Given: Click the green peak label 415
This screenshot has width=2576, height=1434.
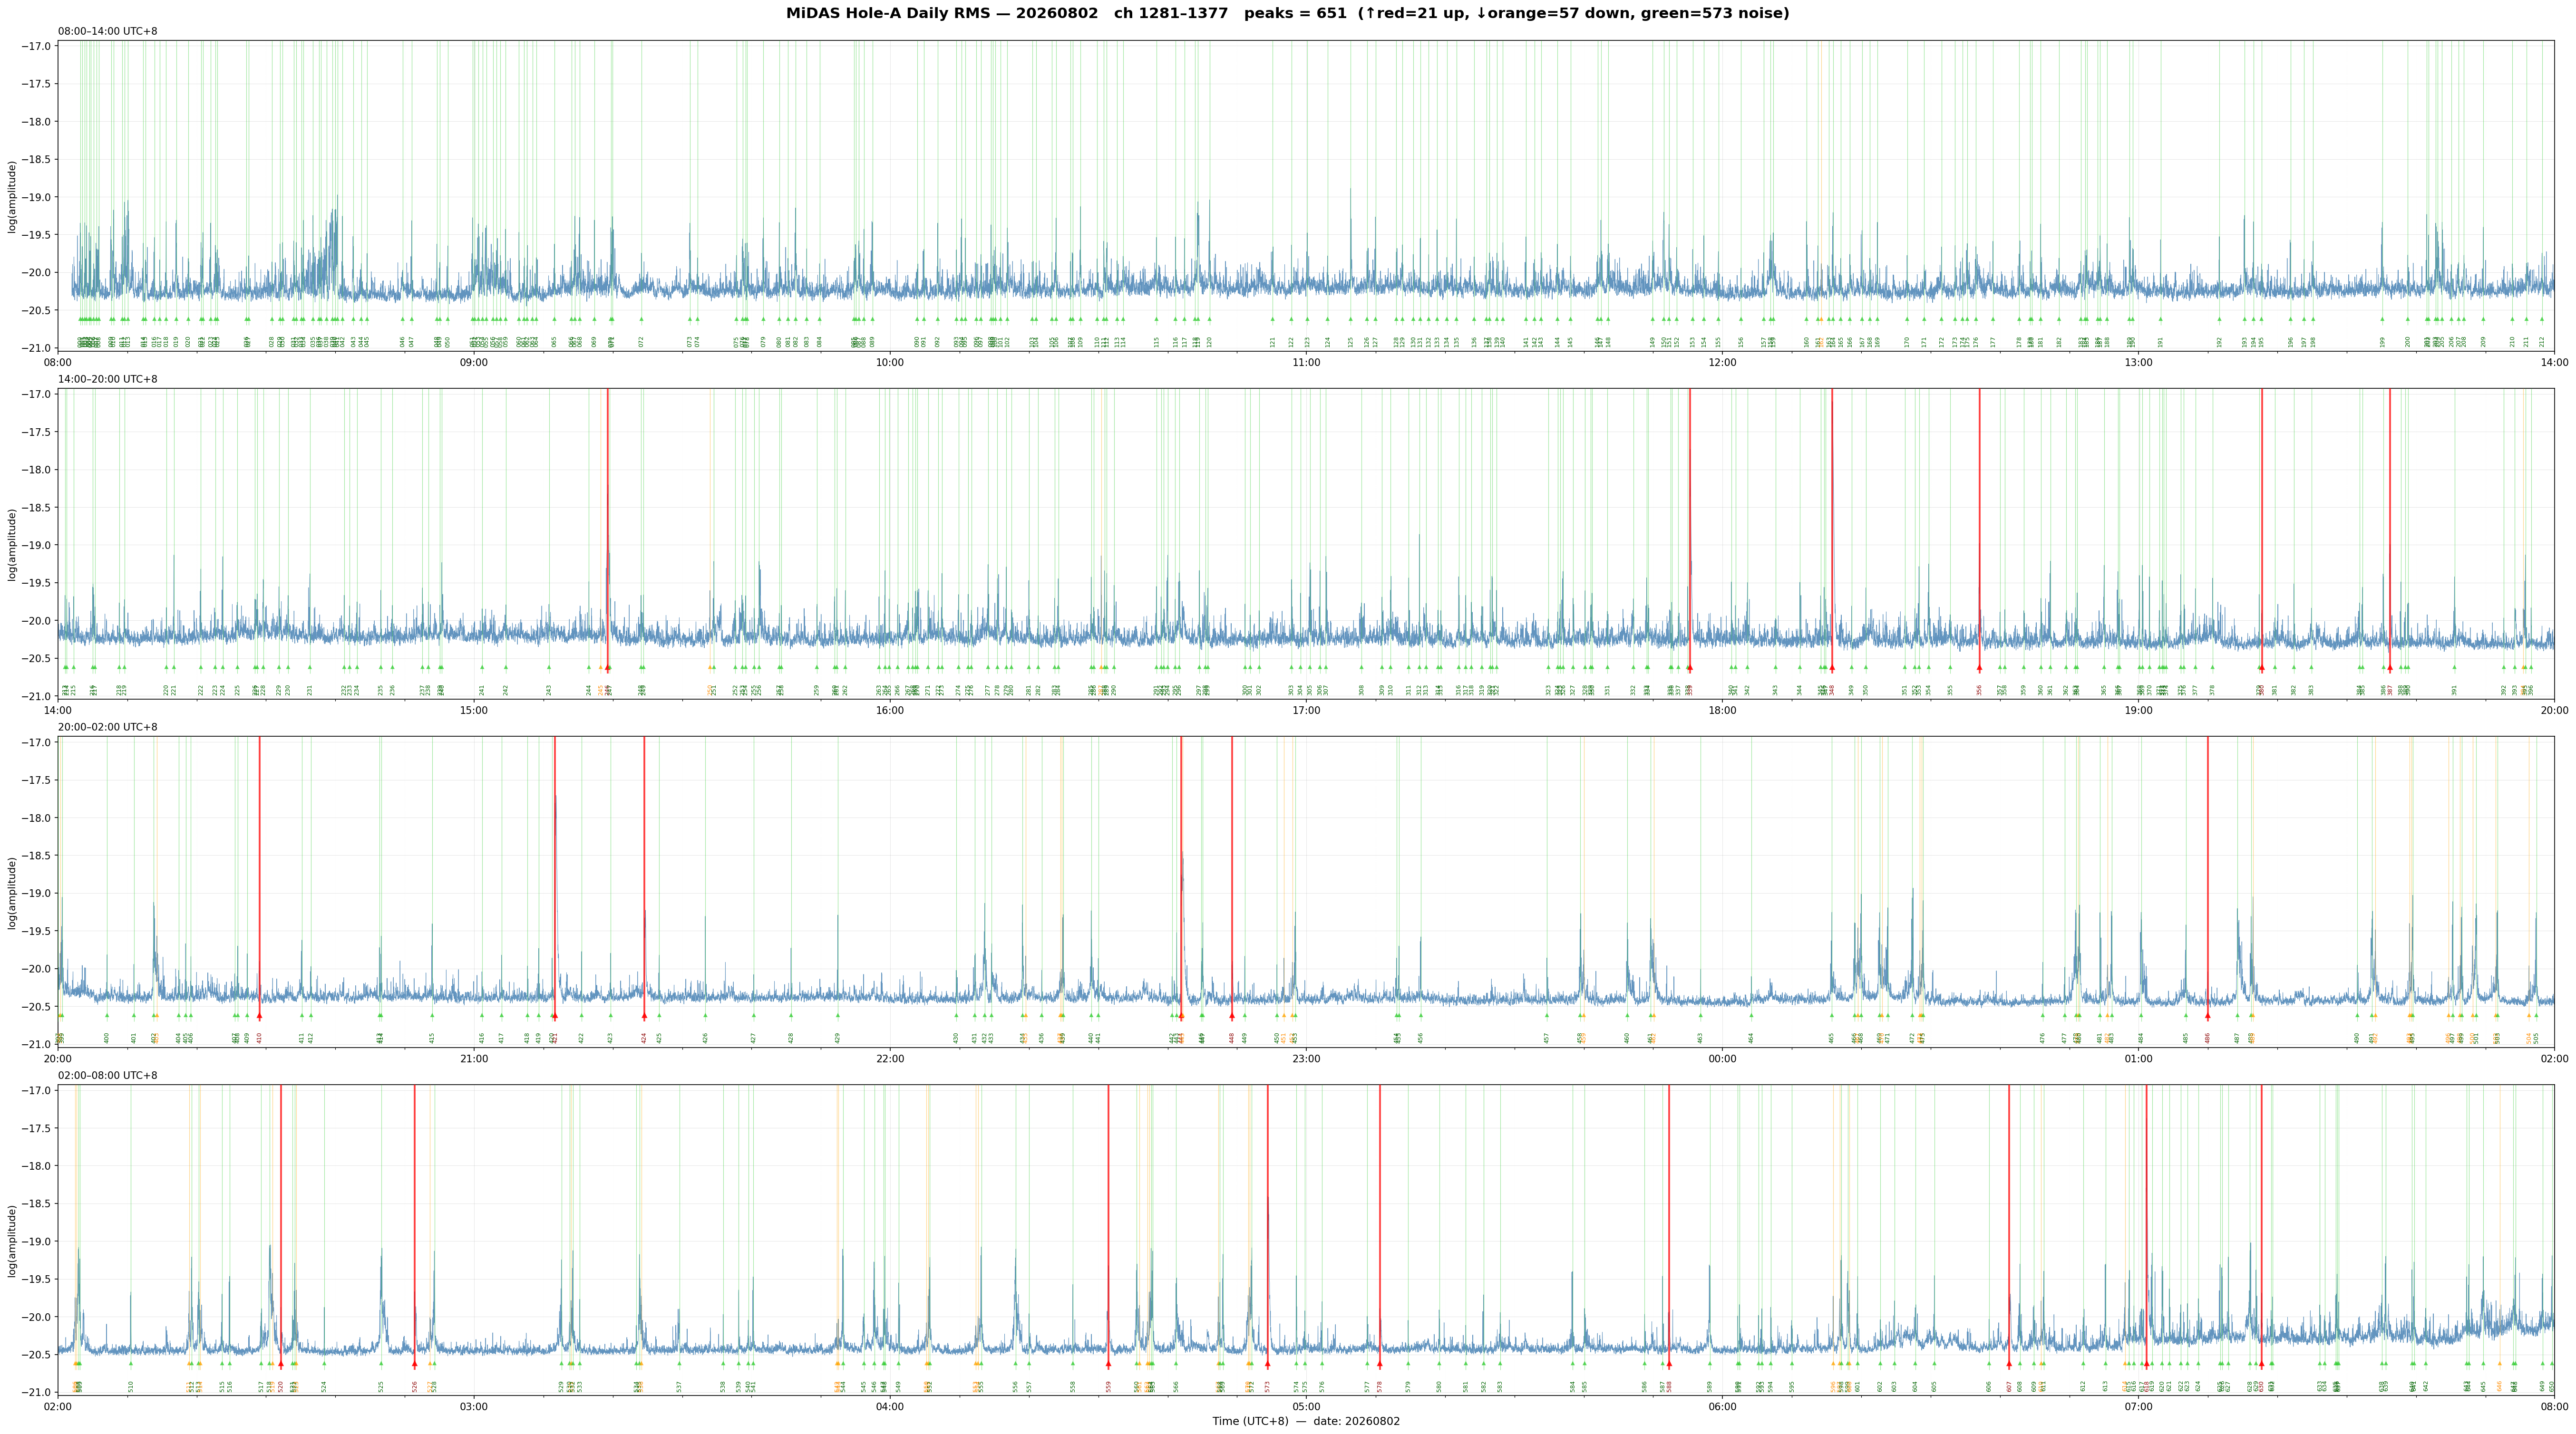Looking at the screenshot, I should point(432,1038).
